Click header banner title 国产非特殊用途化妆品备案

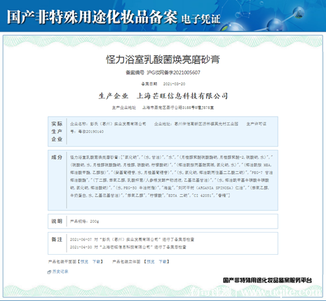92,17
